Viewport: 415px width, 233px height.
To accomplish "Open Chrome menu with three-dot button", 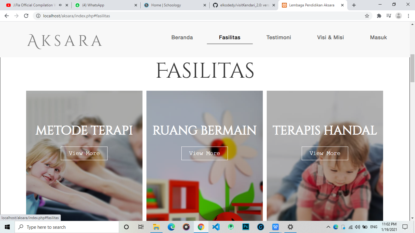I will [408, 16].
